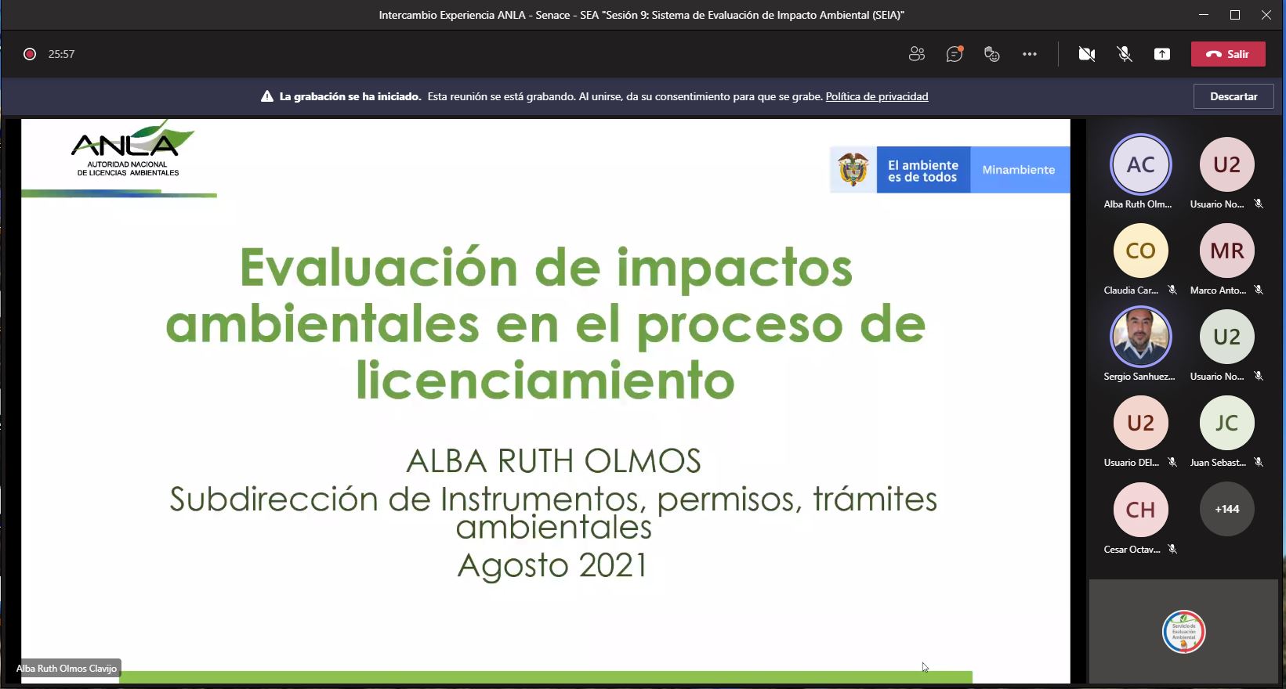
Task: Dismiss the recording notification banner
Action: pyautogui.click(x=1233, y=96)
